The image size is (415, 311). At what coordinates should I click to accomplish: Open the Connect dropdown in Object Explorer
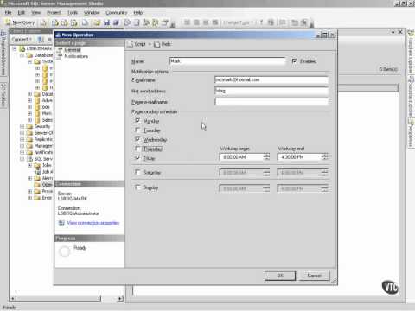[22, 39]
